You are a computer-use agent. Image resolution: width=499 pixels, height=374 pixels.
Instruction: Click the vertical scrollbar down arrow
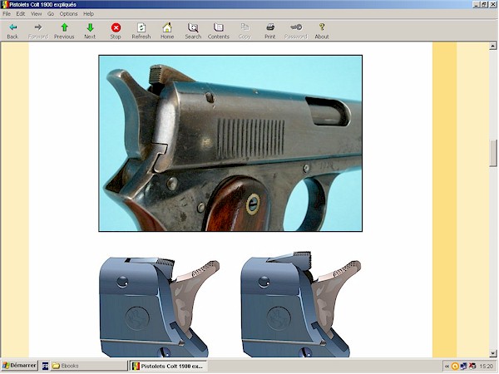493,353
